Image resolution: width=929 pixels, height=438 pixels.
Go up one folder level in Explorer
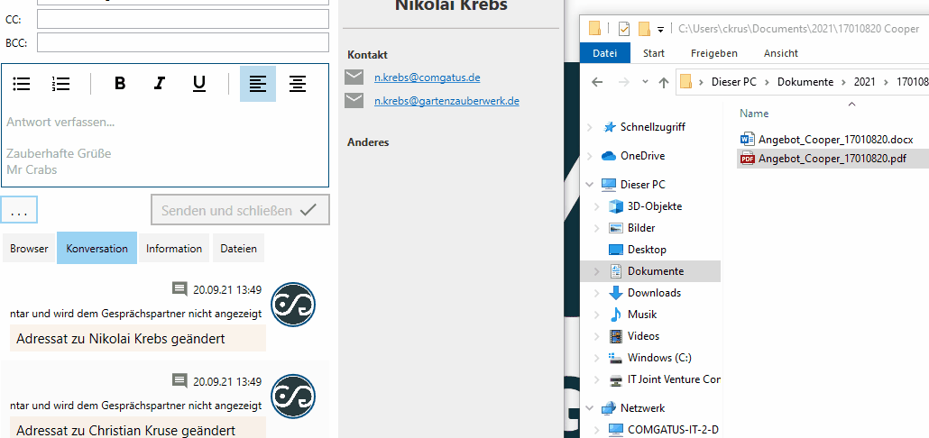coord(664,82)
